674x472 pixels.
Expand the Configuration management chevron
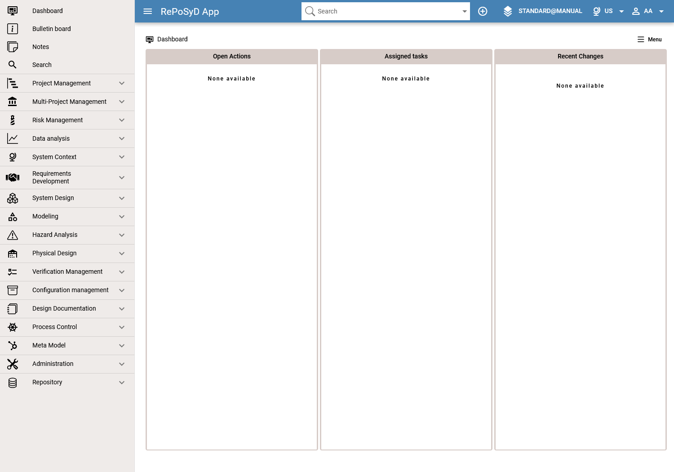coord(122,290)
